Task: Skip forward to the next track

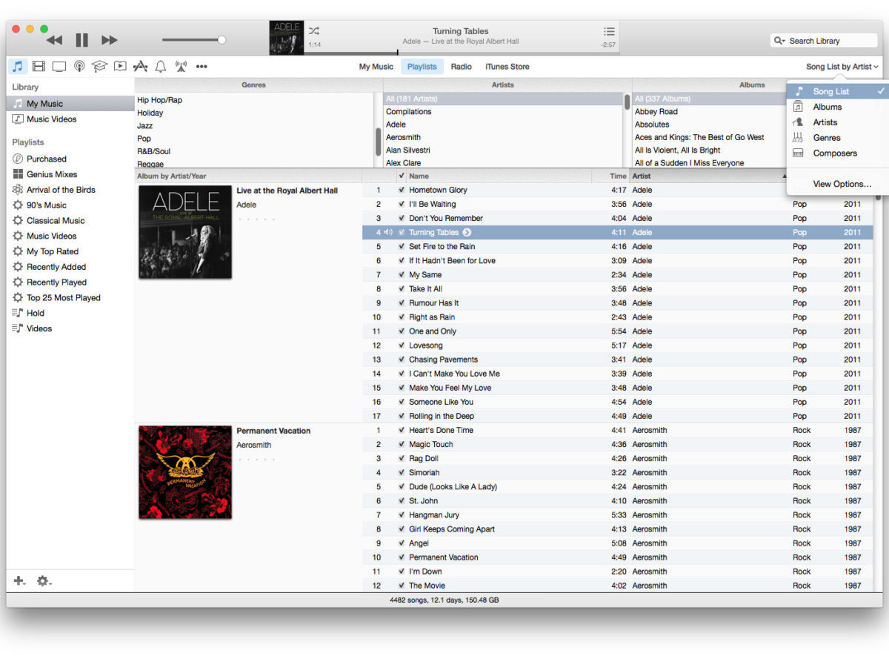Action: [x=110, y=40]
